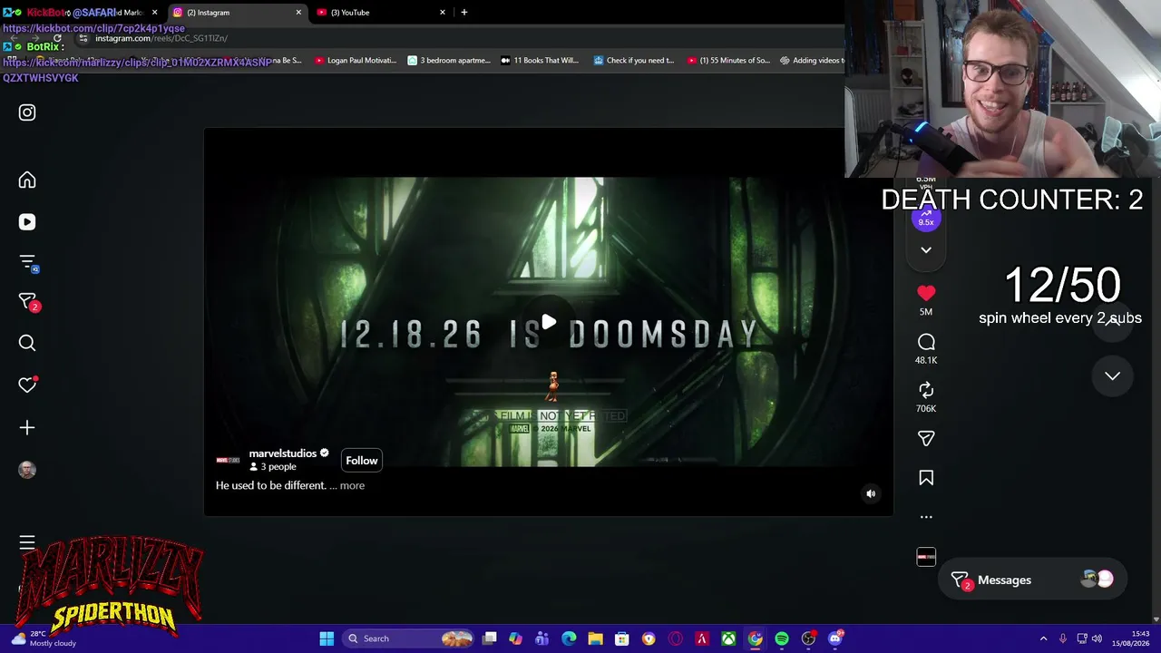The height and width of the screenshot is (653, 1161).
Task: Click the Windows taskbar Search box
Action: coord(409,638)
